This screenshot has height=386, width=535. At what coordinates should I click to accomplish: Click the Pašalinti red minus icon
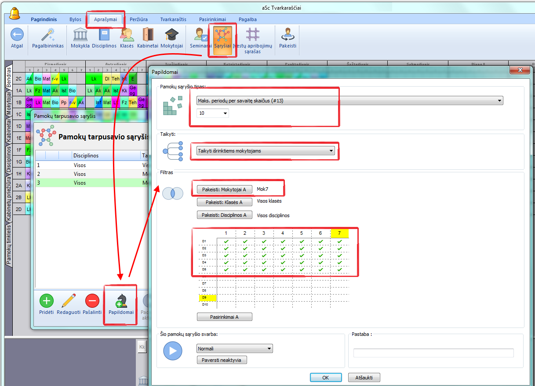(x=92, y=301)
